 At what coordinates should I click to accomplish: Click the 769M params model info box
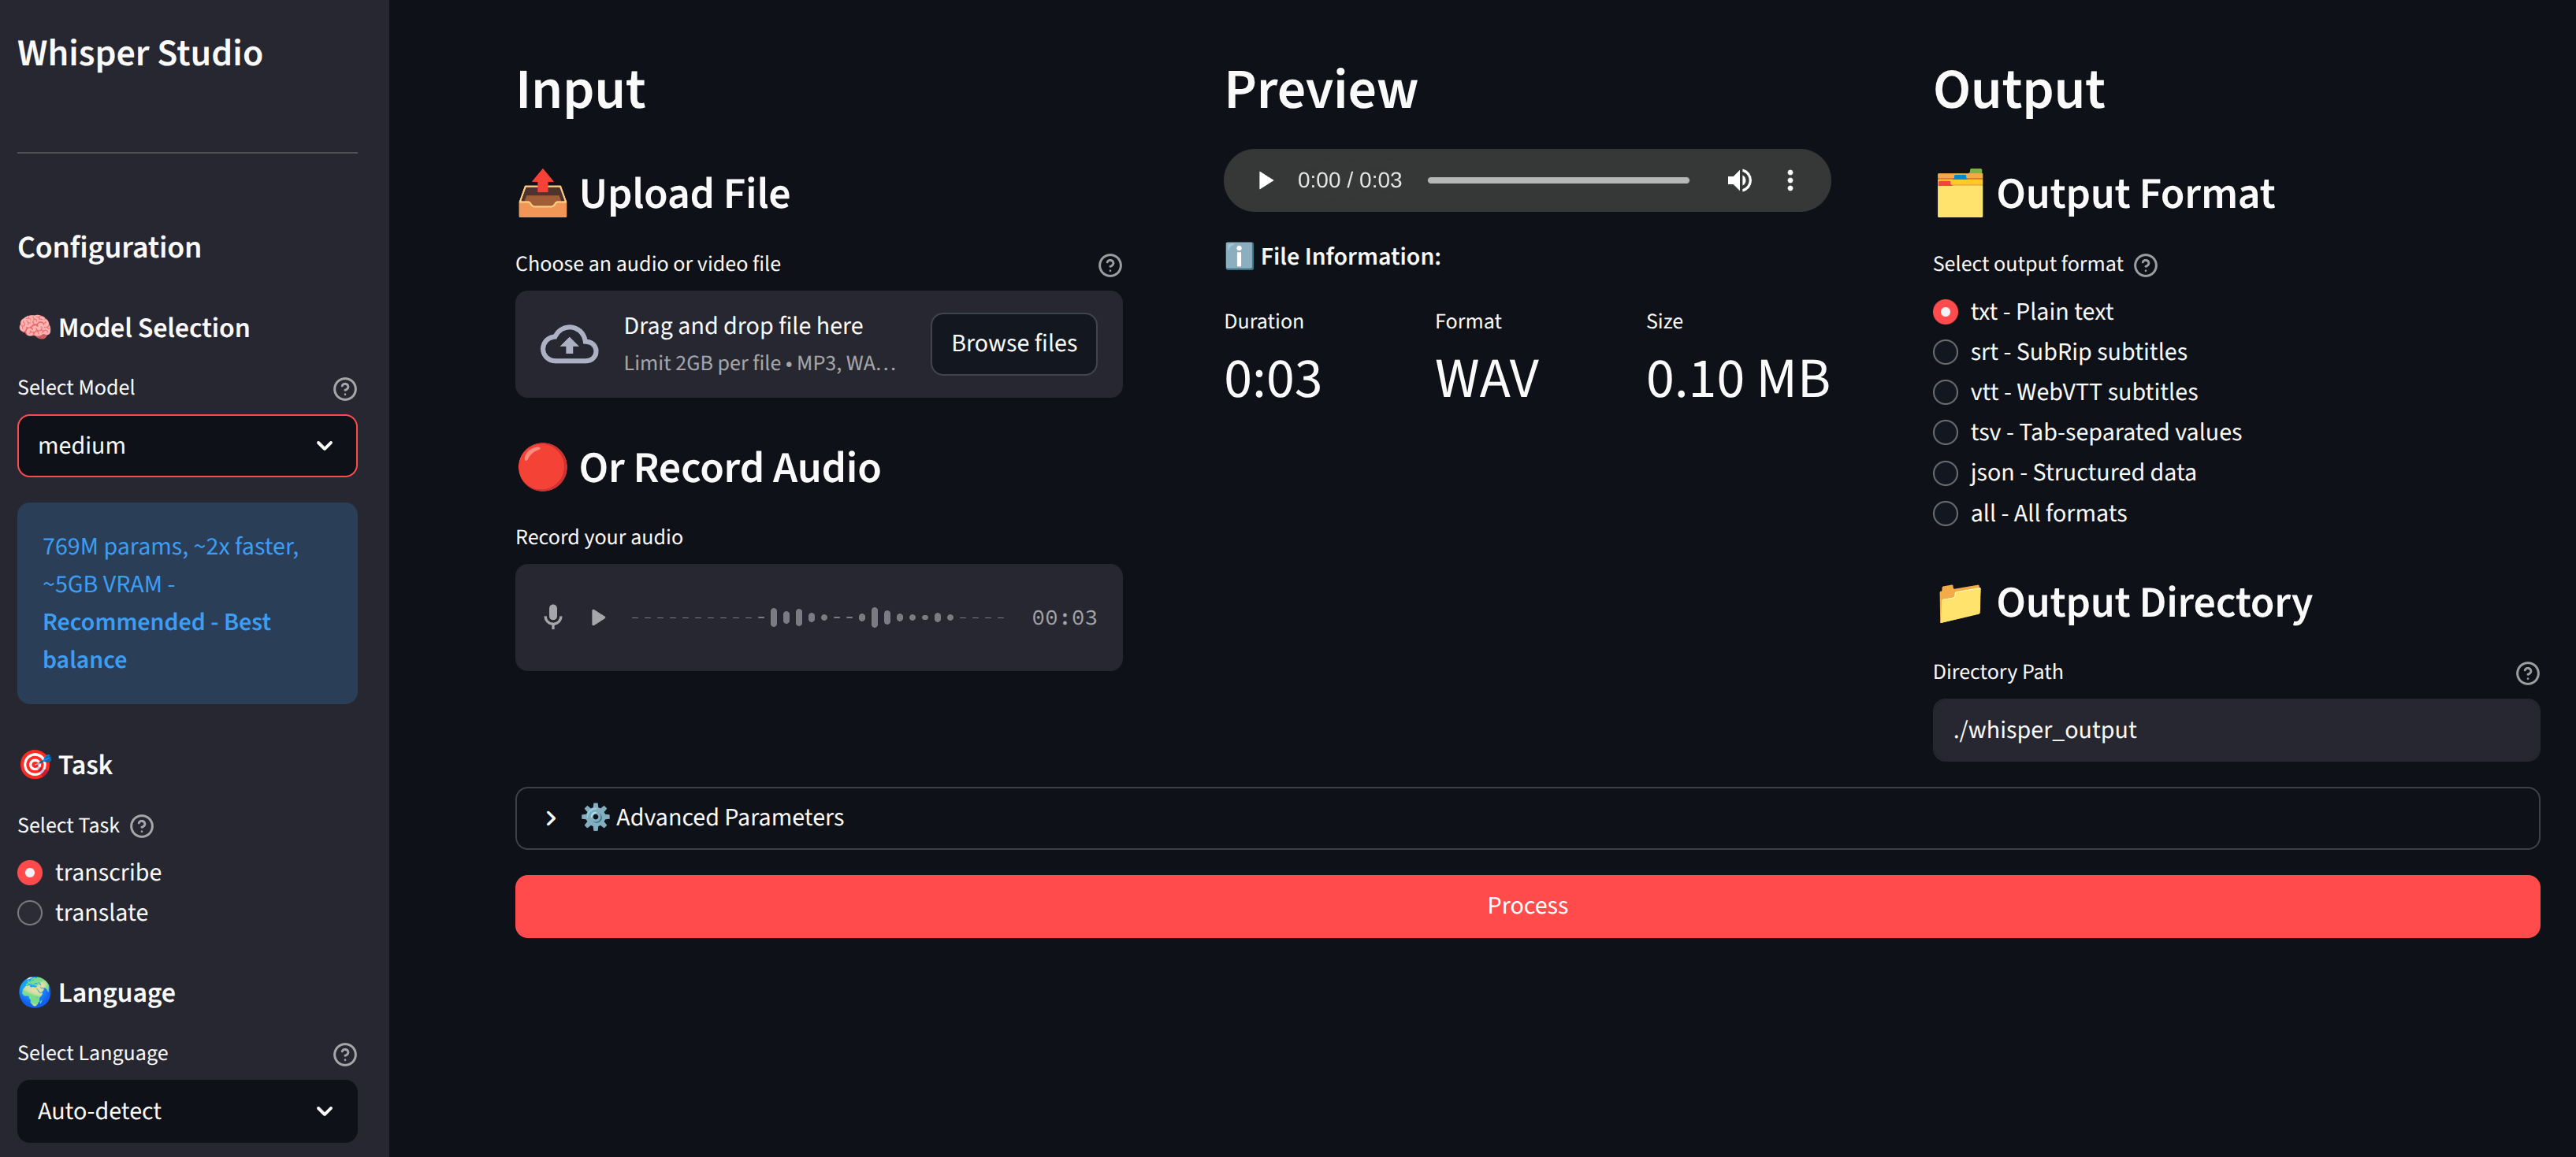tap(187, 603)
